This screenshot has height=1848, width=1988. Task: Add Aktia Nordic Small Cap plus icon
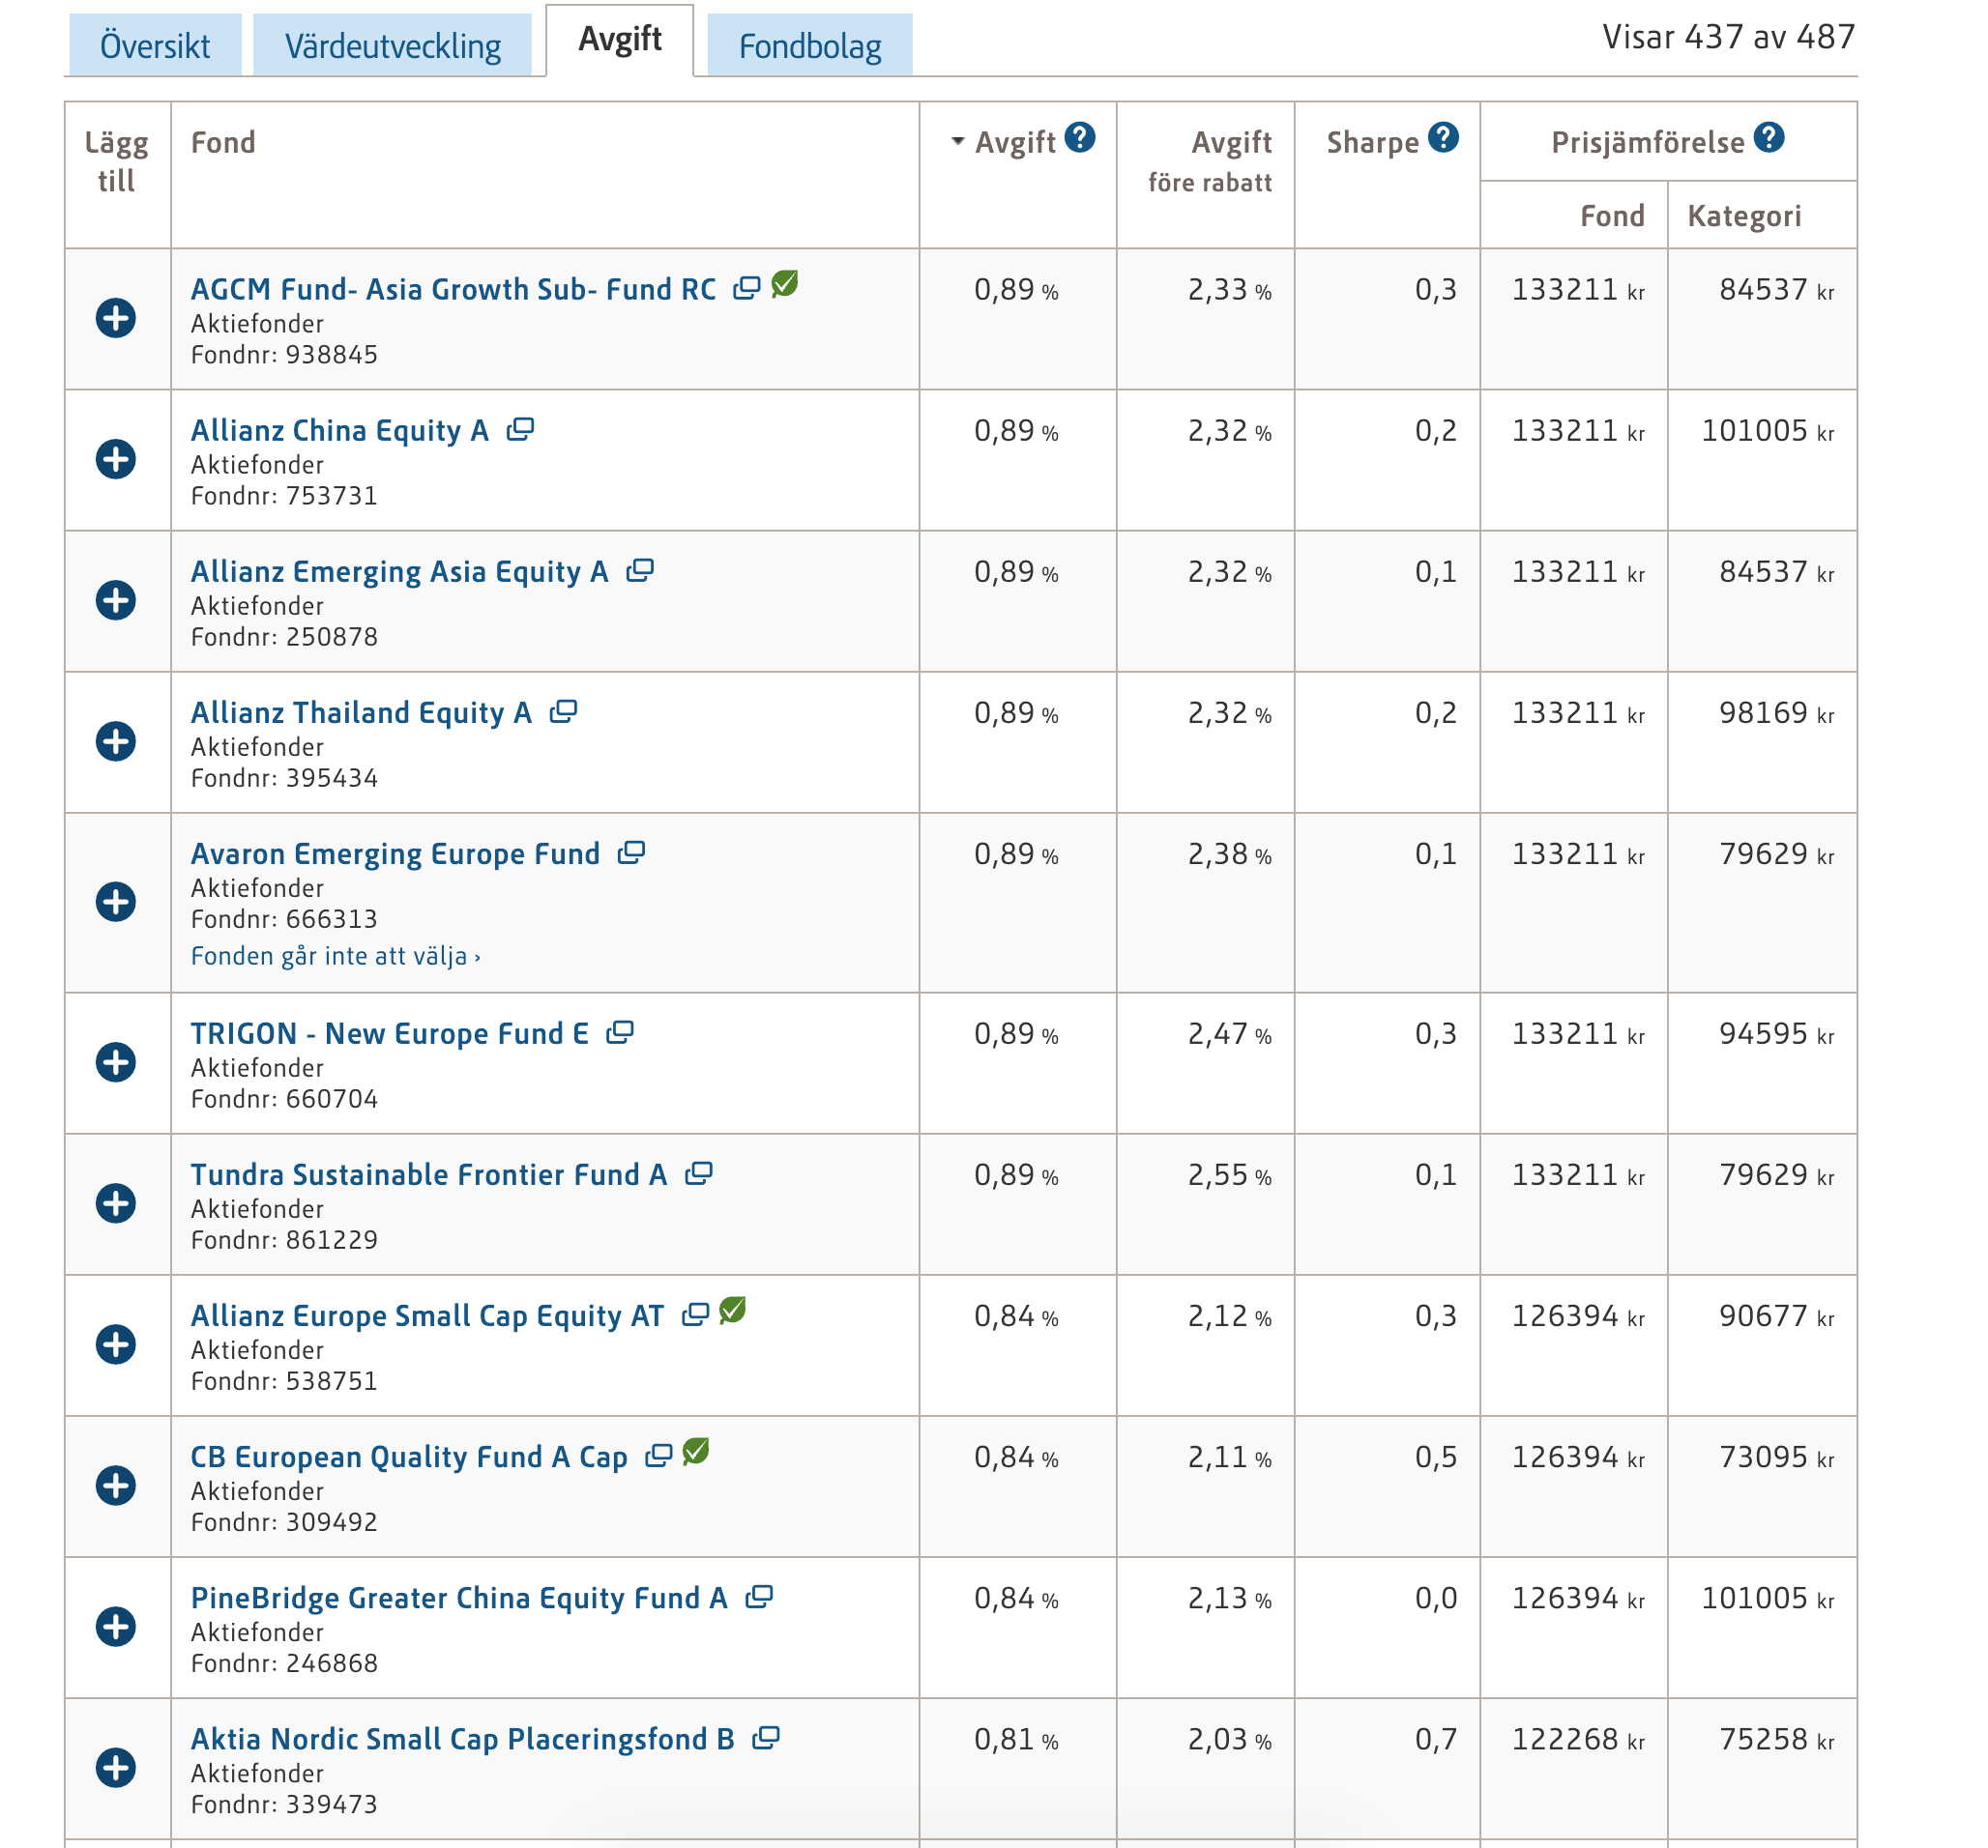[116, 1768]
